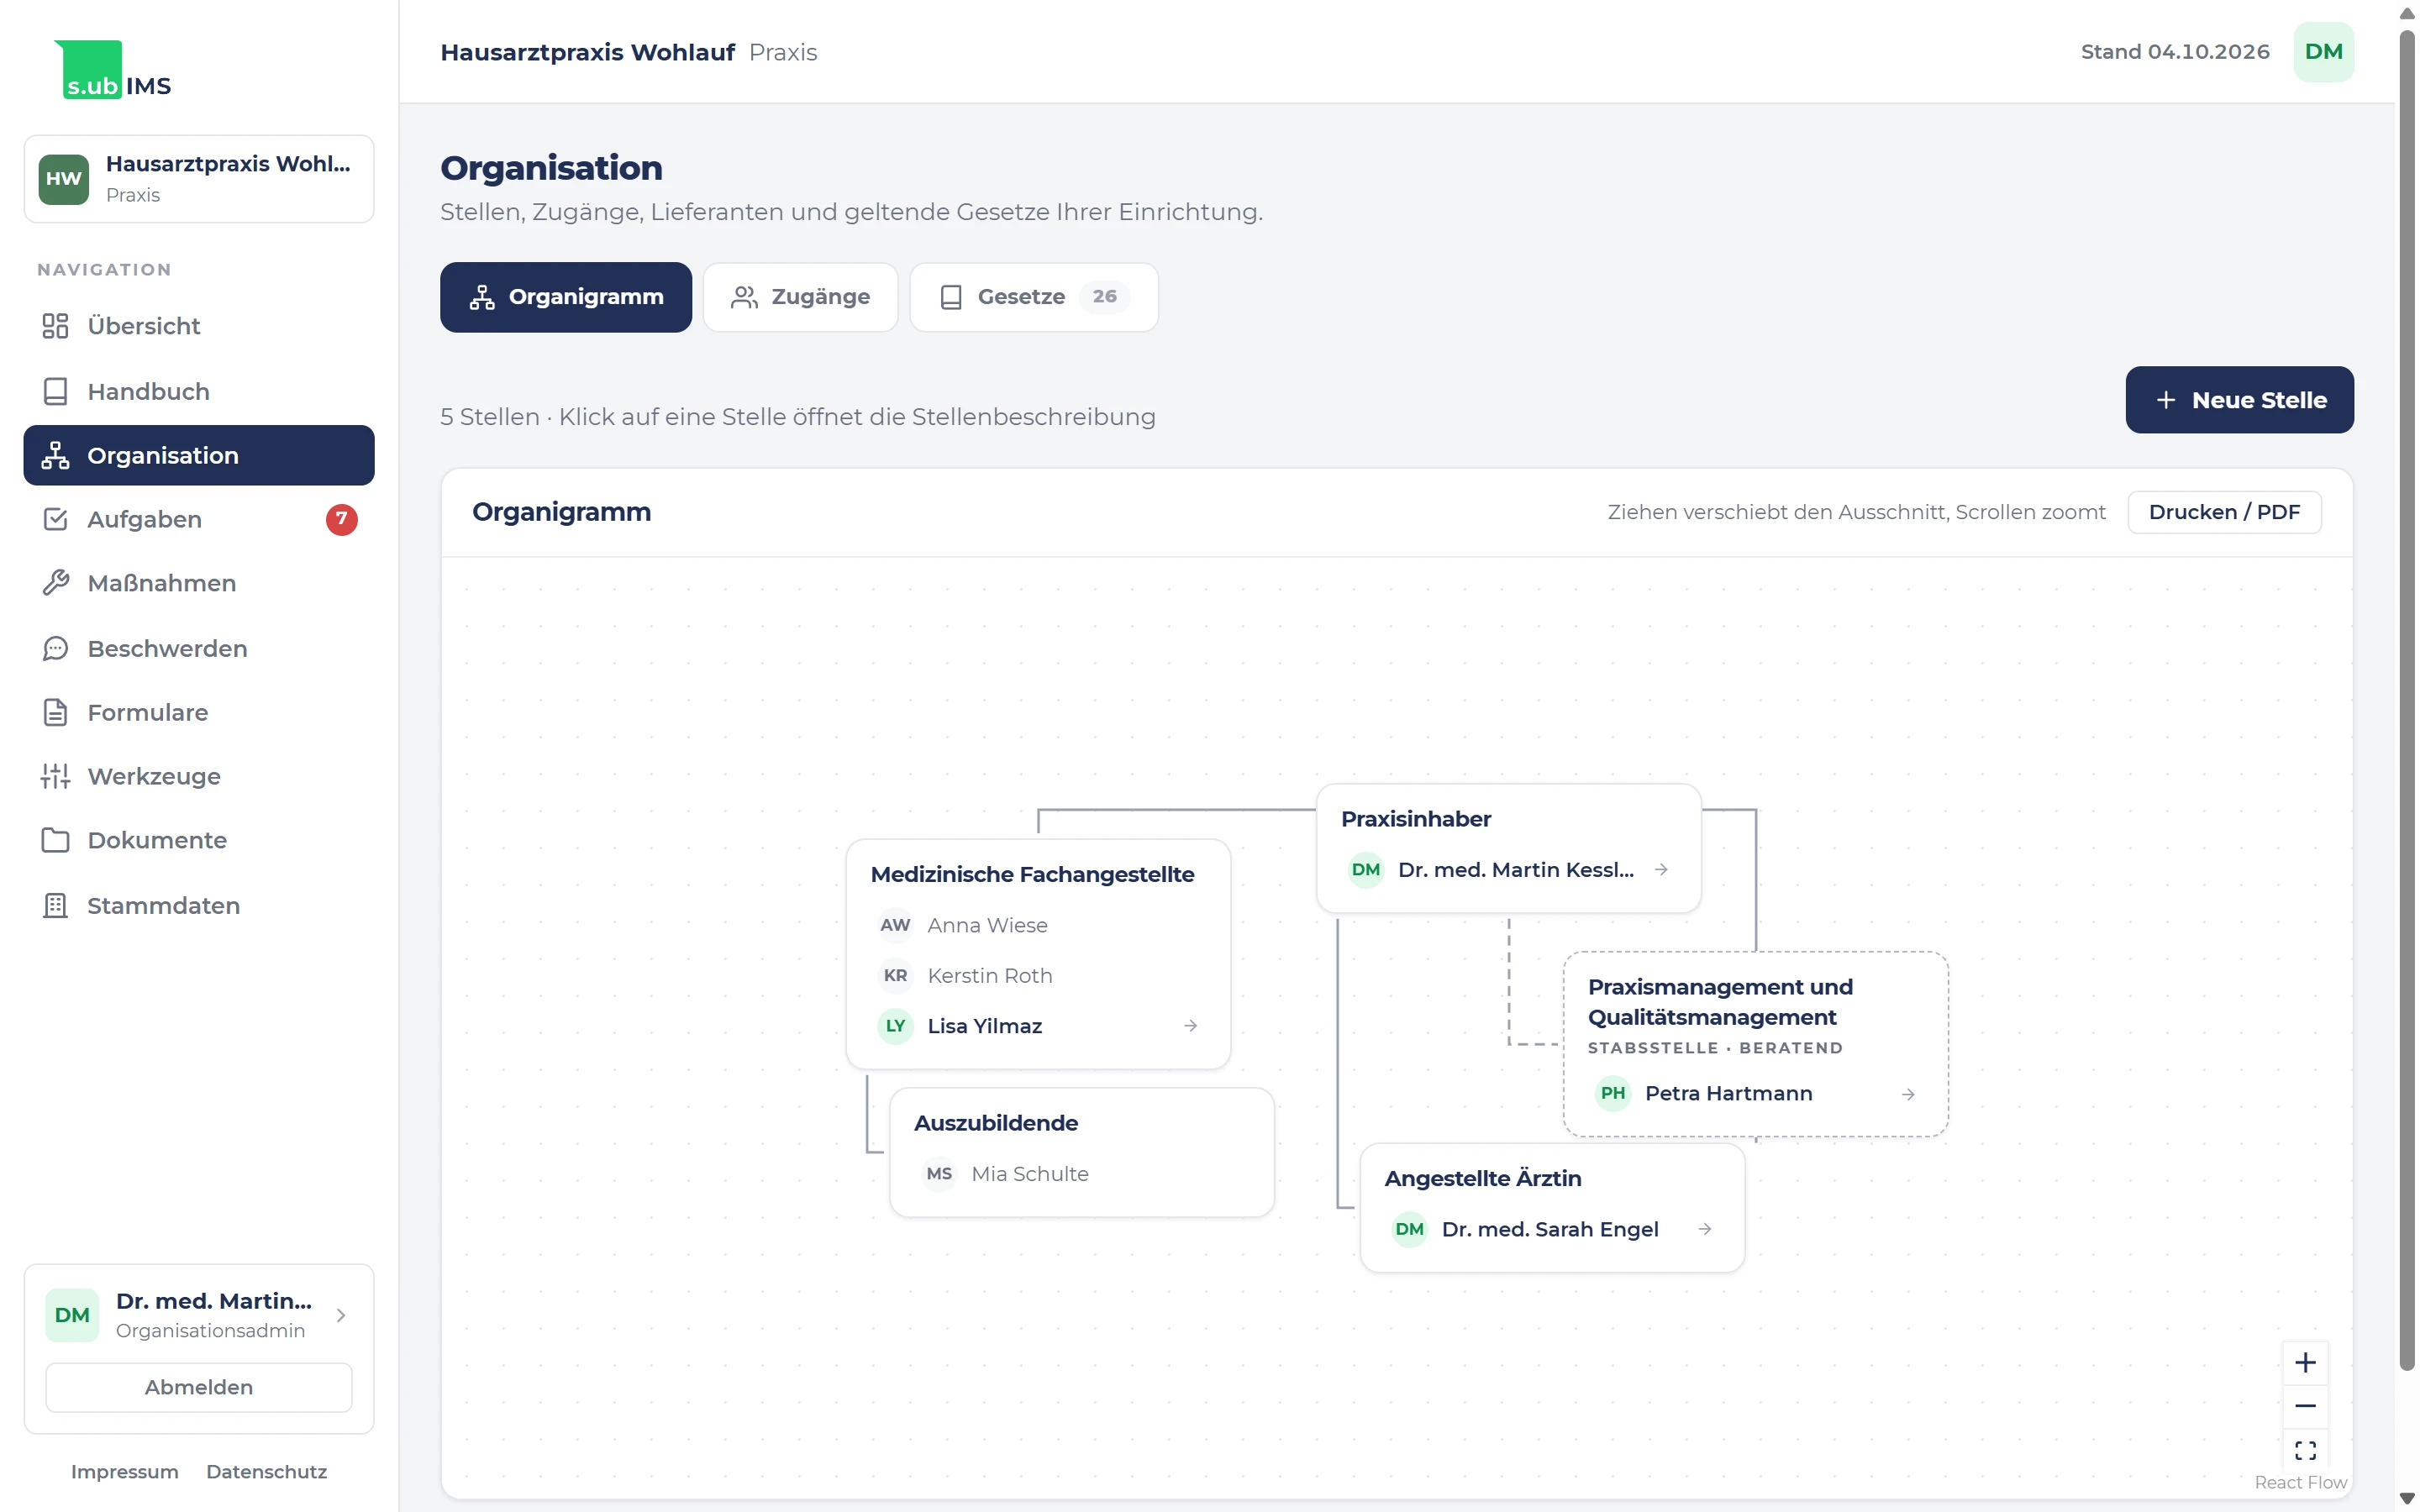The width and height of the screenshot is (2420, 1512).
Task: Create a new position with Neue Stelle
Action: [x=2239, y=400]
